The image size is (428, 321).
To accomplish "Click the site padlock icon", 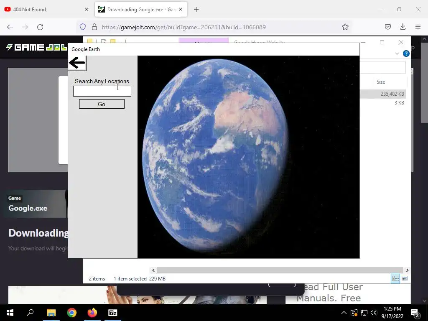I will (x=94, y=27).
